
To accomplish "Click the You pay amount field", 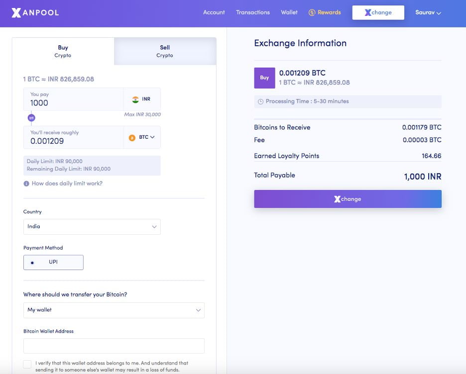I will click(x=74, y=103).
